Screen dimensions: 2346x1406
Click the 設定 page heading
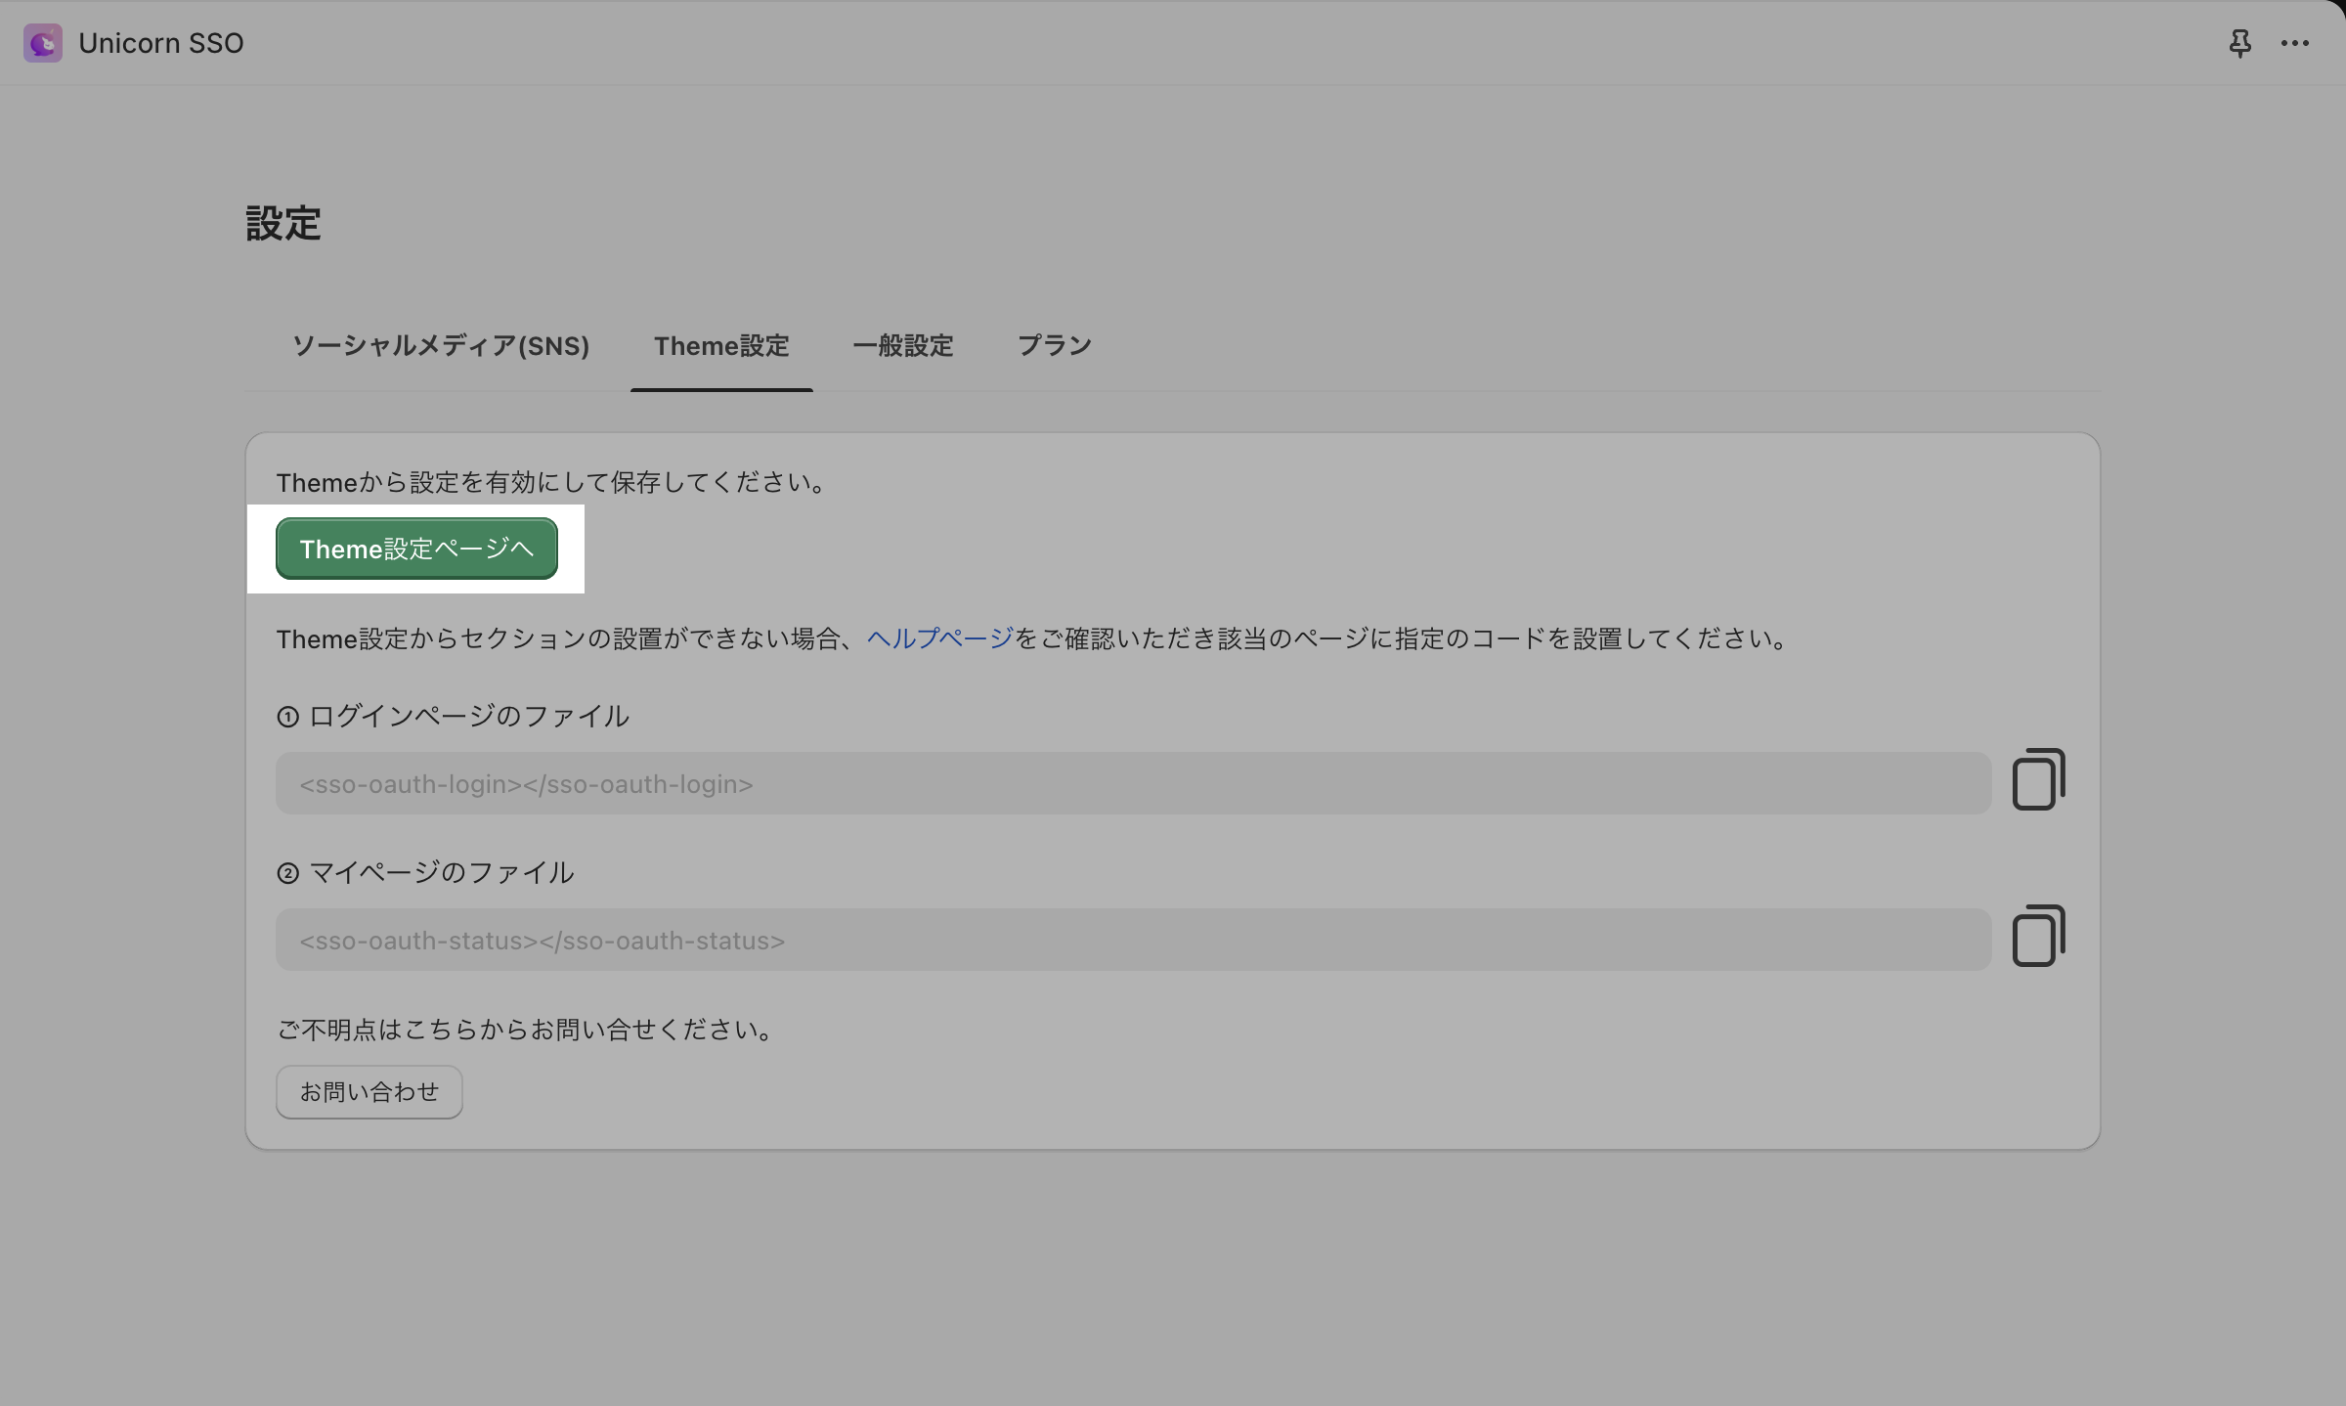[x=283, y=224]
